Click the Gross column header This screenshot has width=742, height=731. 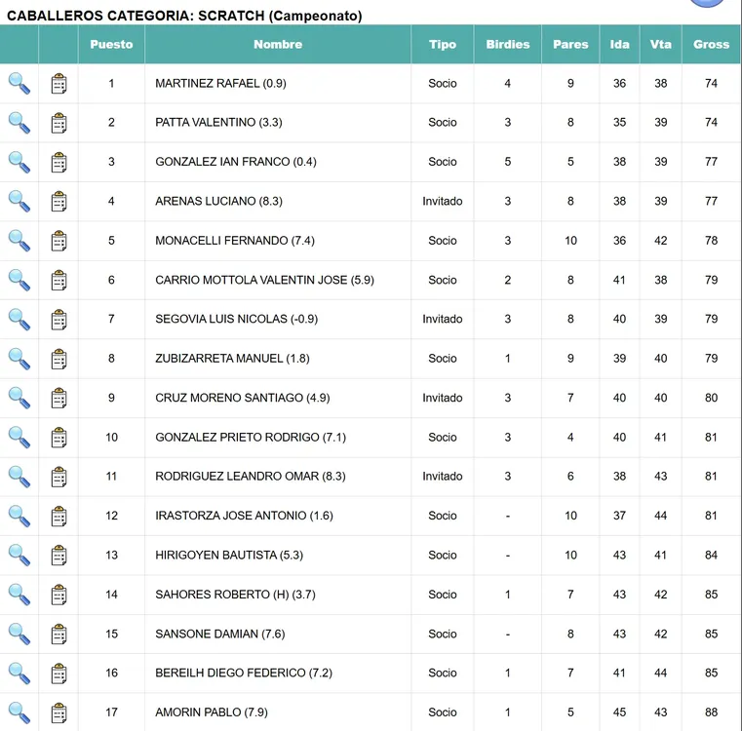click(711, 45)
